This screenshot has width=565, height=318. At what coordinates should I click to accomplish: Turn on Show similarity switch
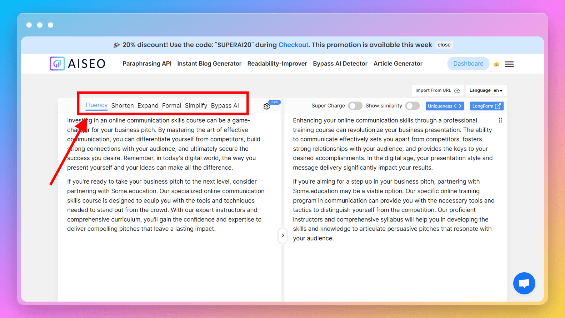(412, 106)
